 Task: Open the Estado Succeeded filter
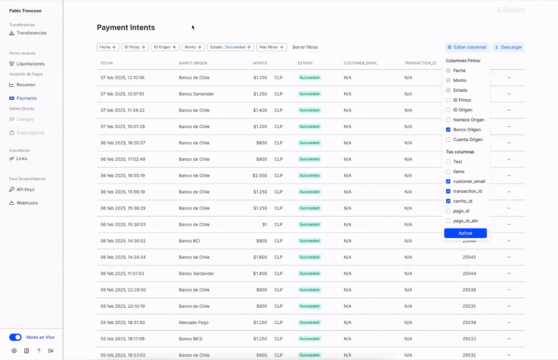(x=230, y=47)
